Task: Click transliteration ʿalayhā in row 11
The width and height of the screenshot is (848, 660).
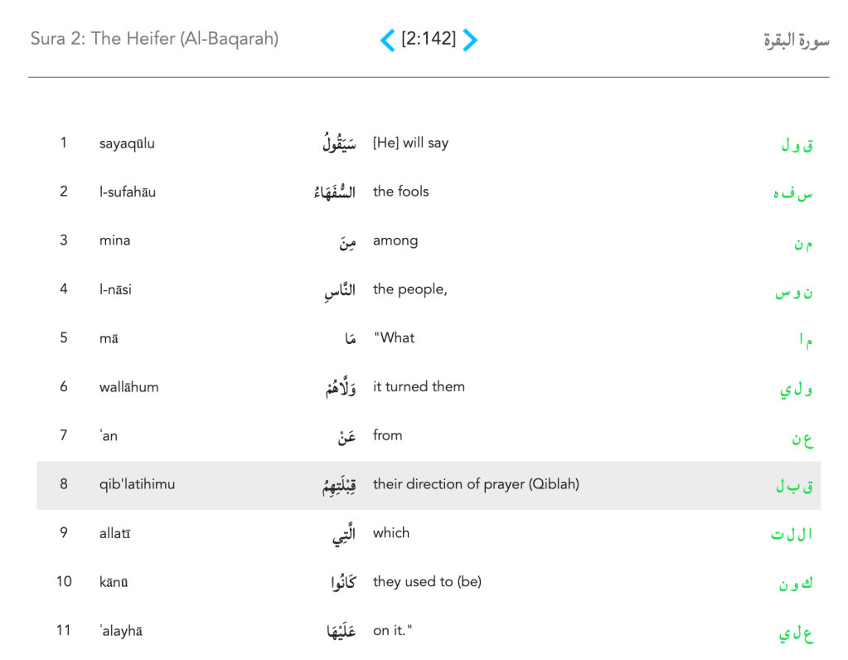Action: click(121, 631)
